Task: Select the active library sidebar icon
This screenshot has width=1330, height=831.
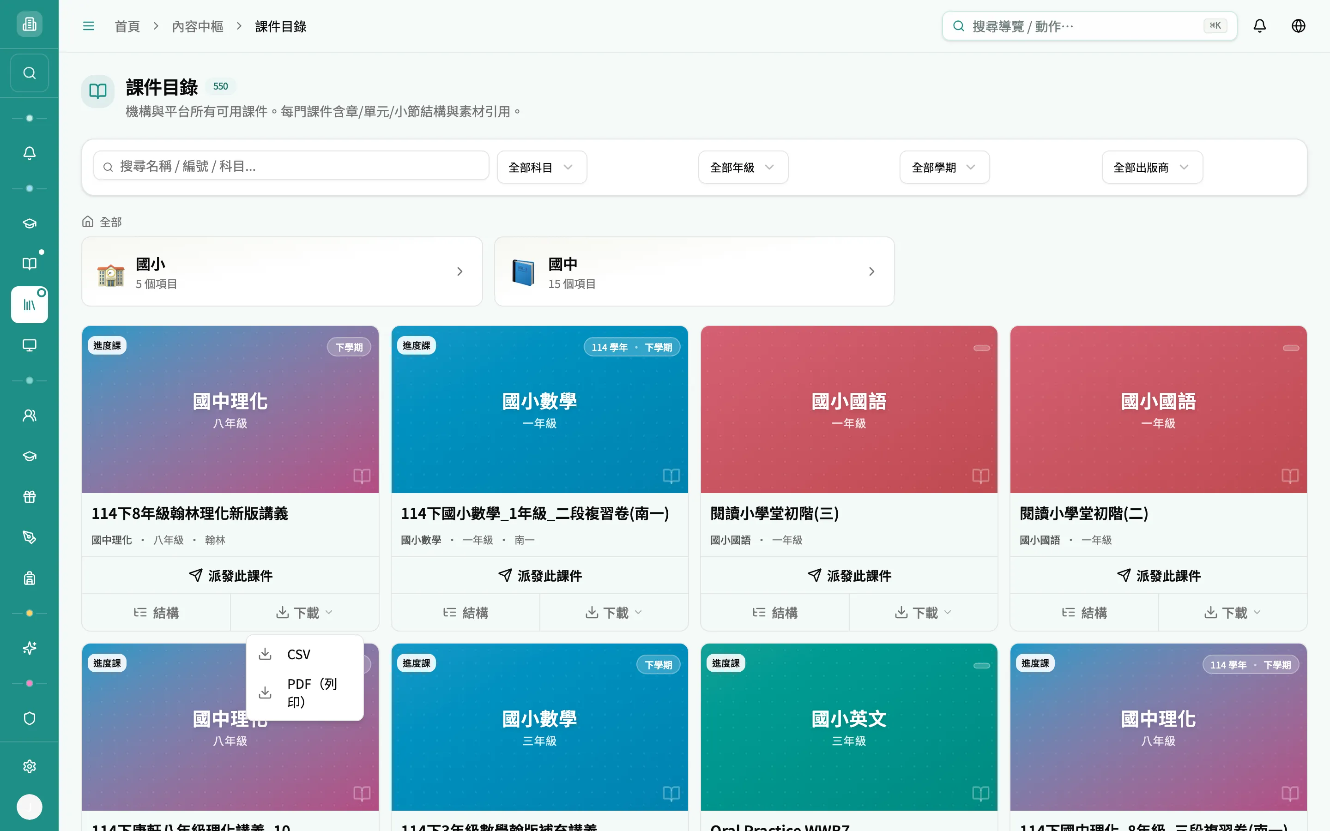Action: 30,305
